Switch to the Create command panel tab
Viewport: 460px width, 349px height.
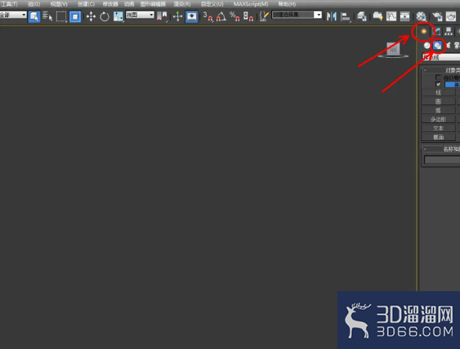click(x=423, y=31)
